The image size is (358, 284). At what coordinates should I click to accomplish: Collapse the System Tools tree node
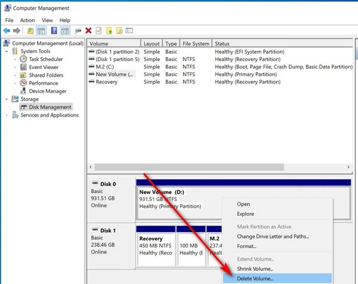7,51
